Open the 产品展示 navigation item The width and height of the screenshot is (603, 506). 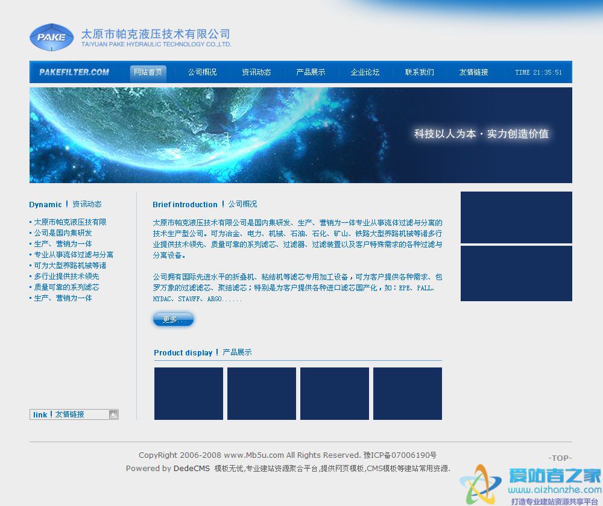pos(310,72)
